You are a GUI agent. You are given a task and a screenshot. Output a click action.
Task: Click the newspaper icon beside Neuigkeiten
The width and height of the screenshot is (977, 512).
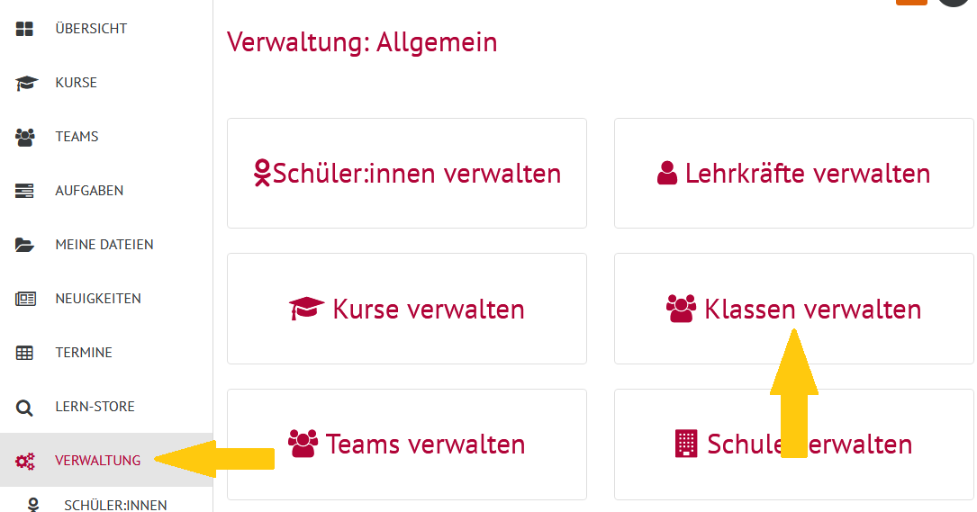coord(25,299)
